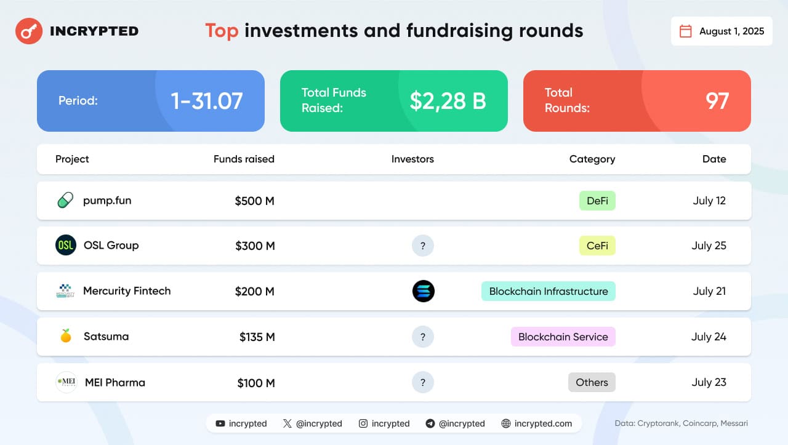Click the unknown investor badge for MEI Pharma
Viewport: 788px width, 445px height.
point(423,382)
